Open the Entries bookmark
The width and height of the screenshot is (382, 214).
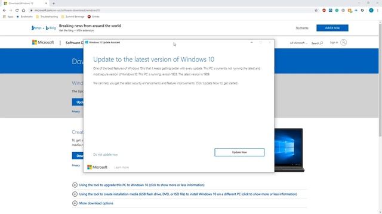pos(94,17)
